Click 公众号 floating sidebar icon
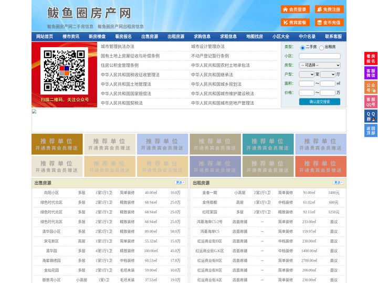 (371, 88)
